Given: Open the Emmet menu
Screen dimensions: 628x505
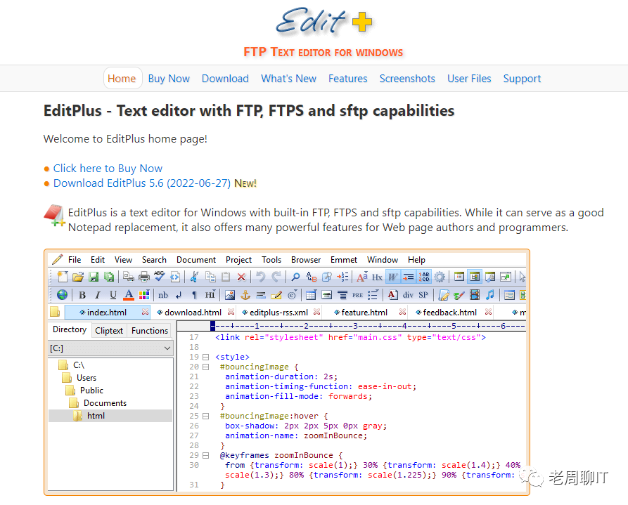Looking at the screenshot, I should [x=344, y=260].
